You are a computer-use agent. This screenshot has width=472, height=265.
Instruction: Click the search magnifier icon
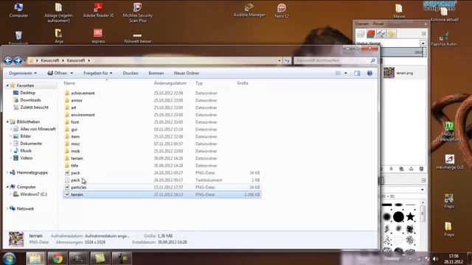coord(372,60)
